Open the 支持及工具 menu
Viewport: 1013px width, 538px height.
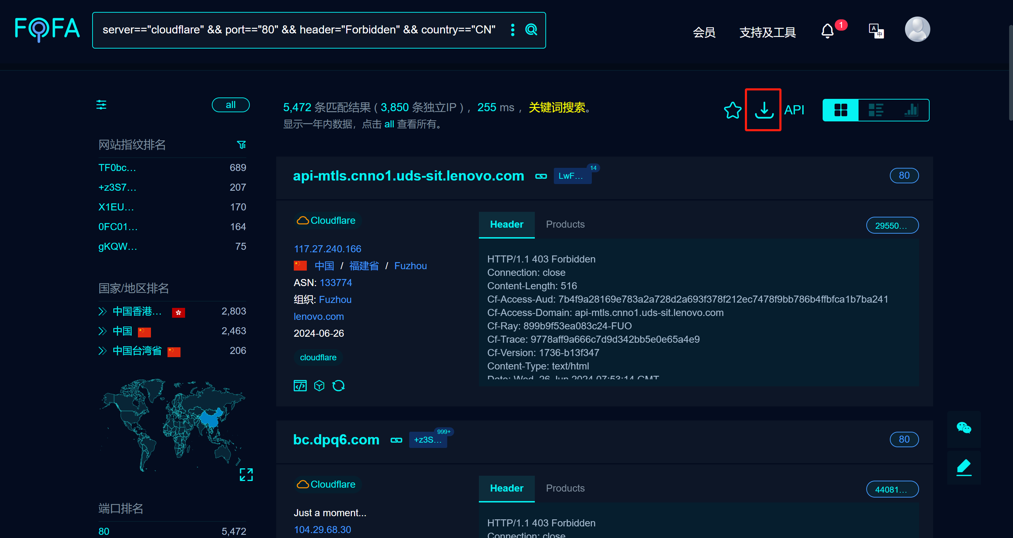pyautogui.click(x=767, y=32)
